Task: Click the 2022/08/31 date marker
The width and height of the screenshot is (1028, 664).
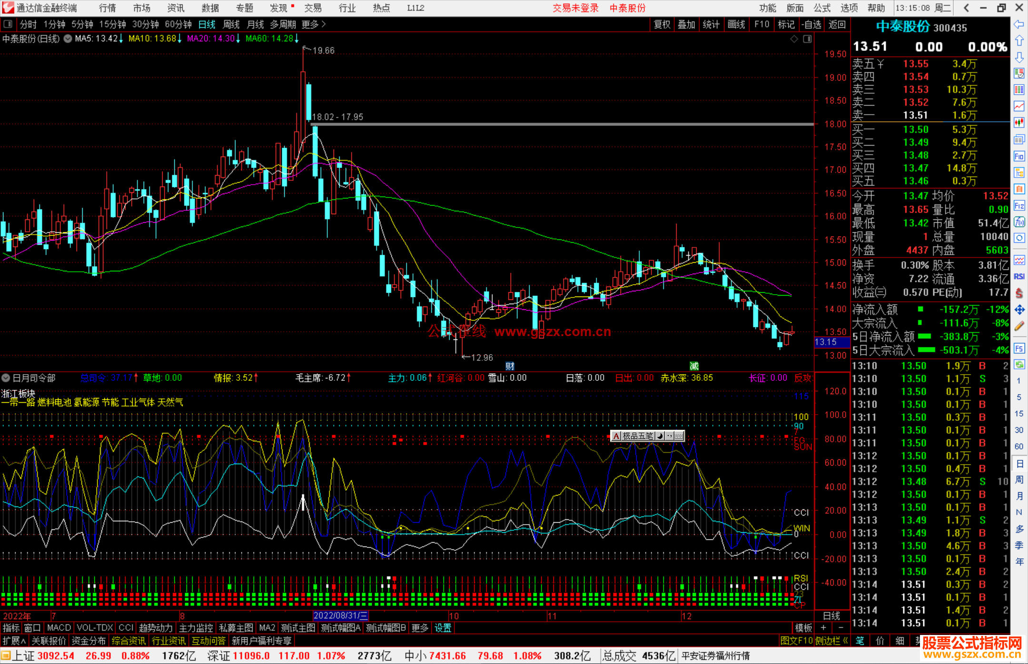Action: 340,615
